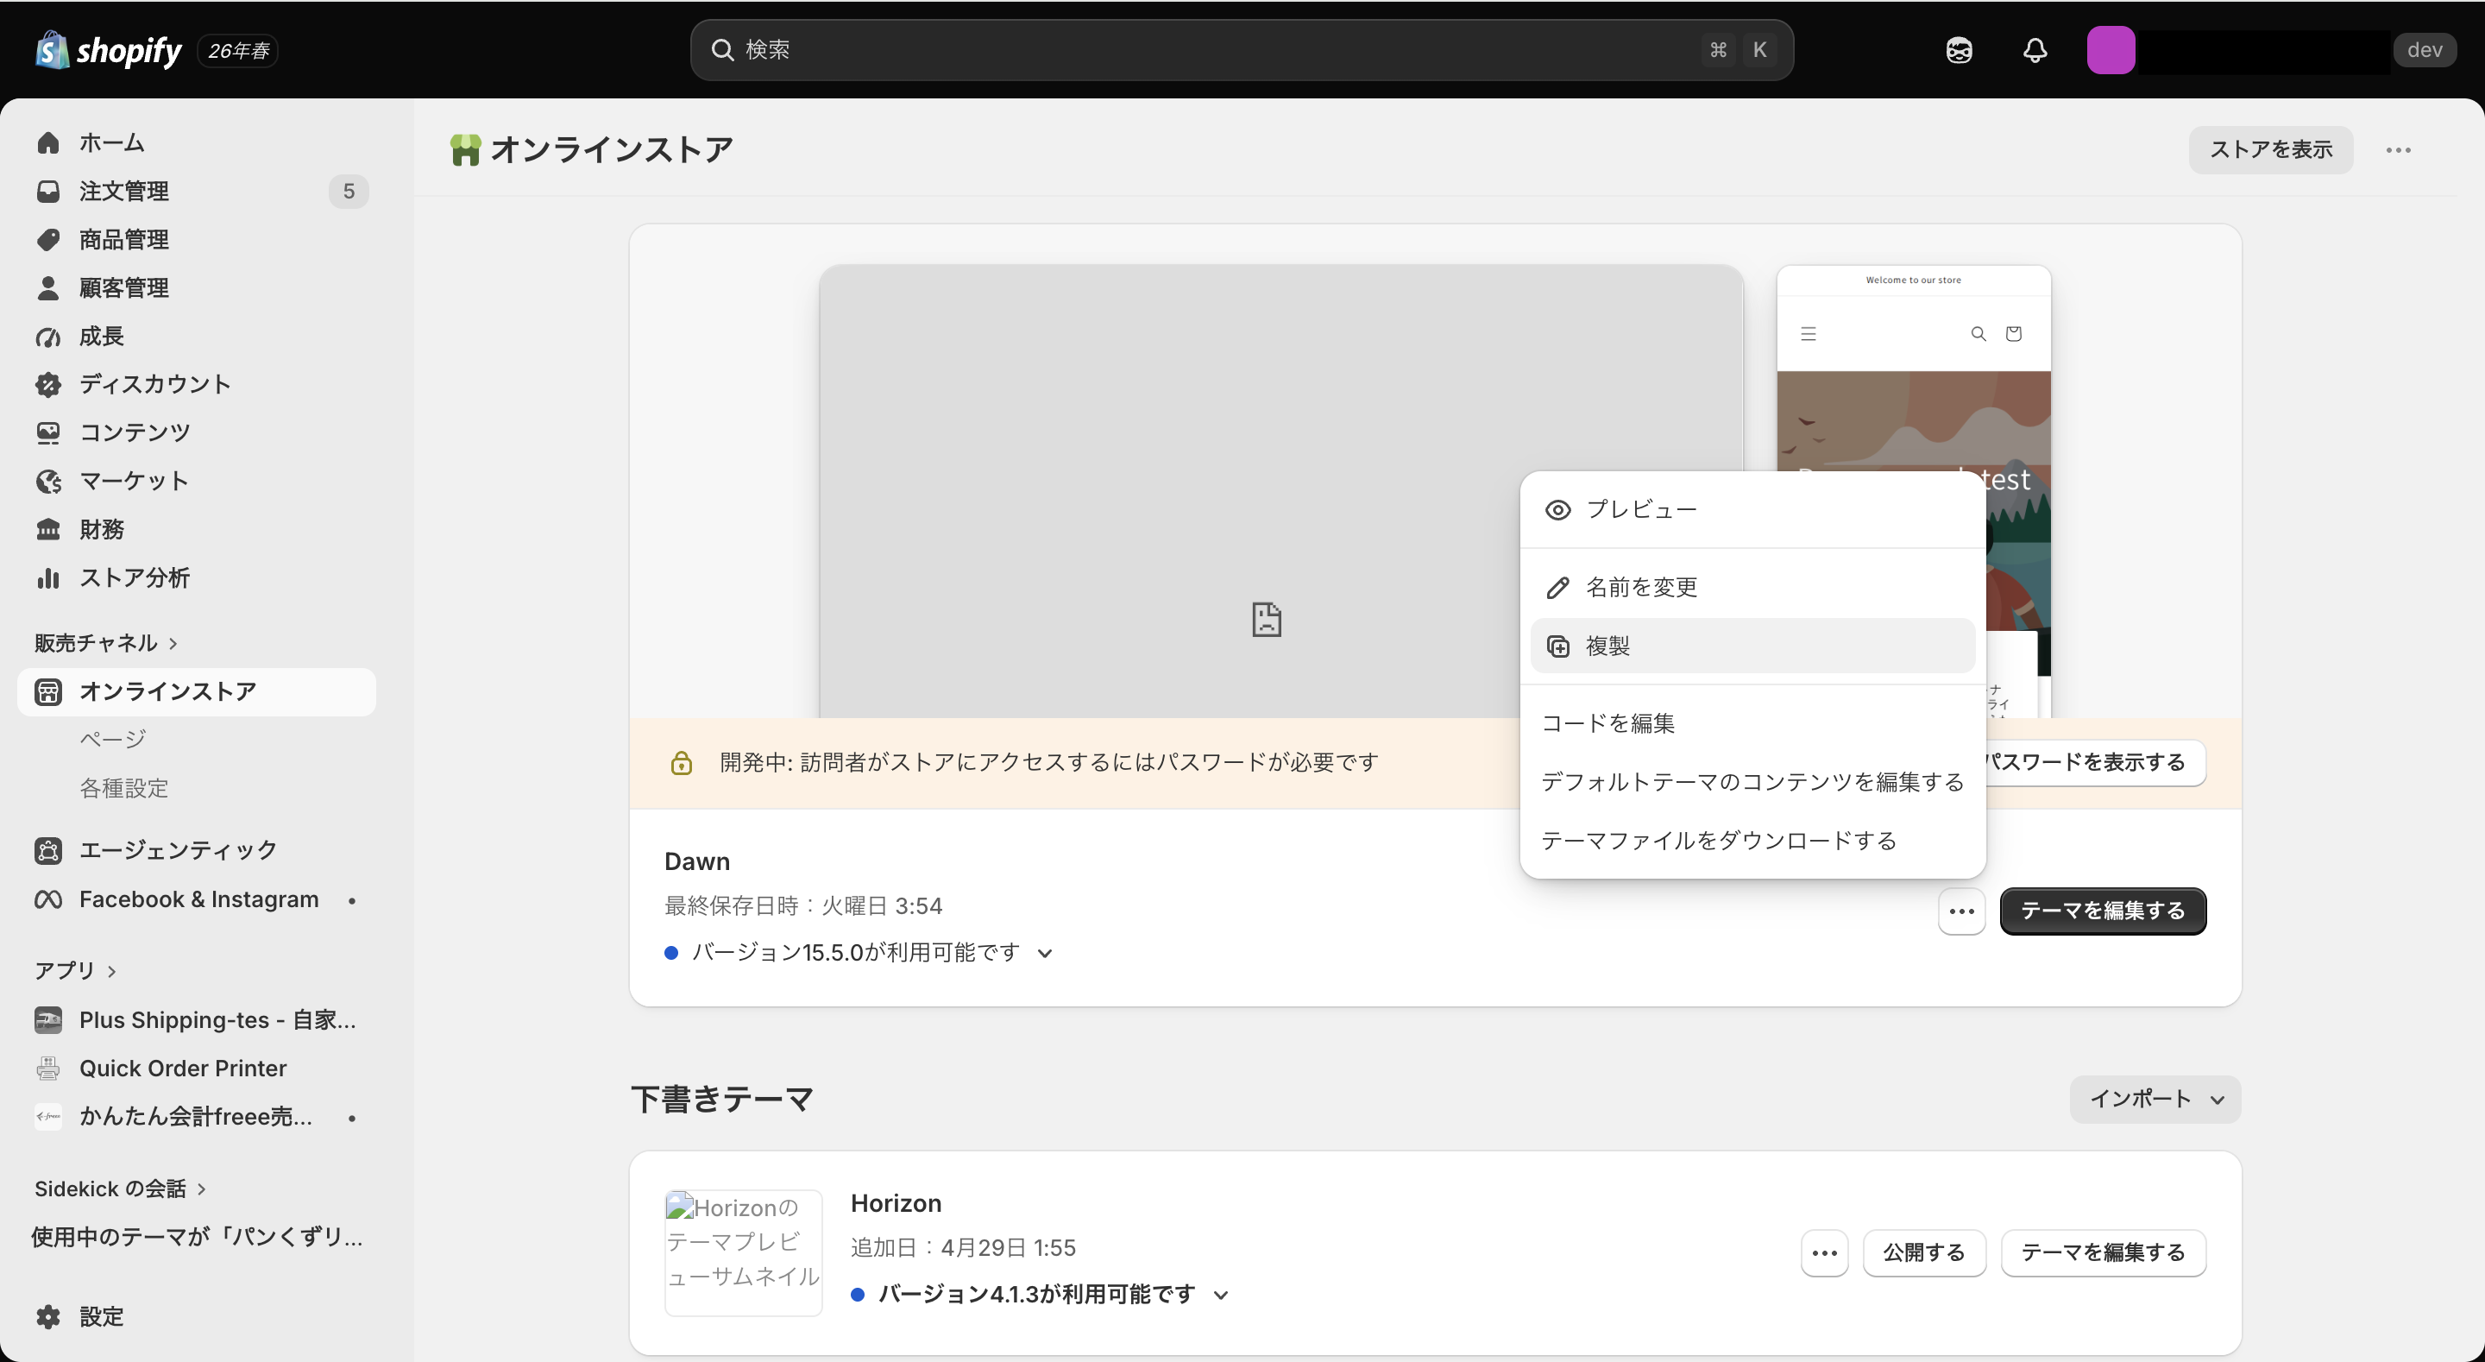Click the Shopify logo
2485x1362 pixels.
click(x=108, y=50)
